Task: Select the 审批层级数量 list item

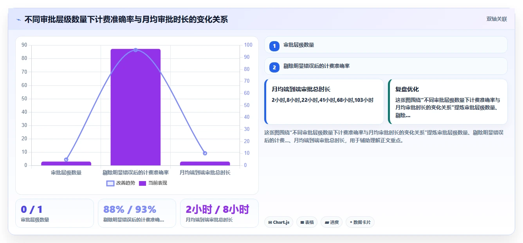Action: pos(386,45)
